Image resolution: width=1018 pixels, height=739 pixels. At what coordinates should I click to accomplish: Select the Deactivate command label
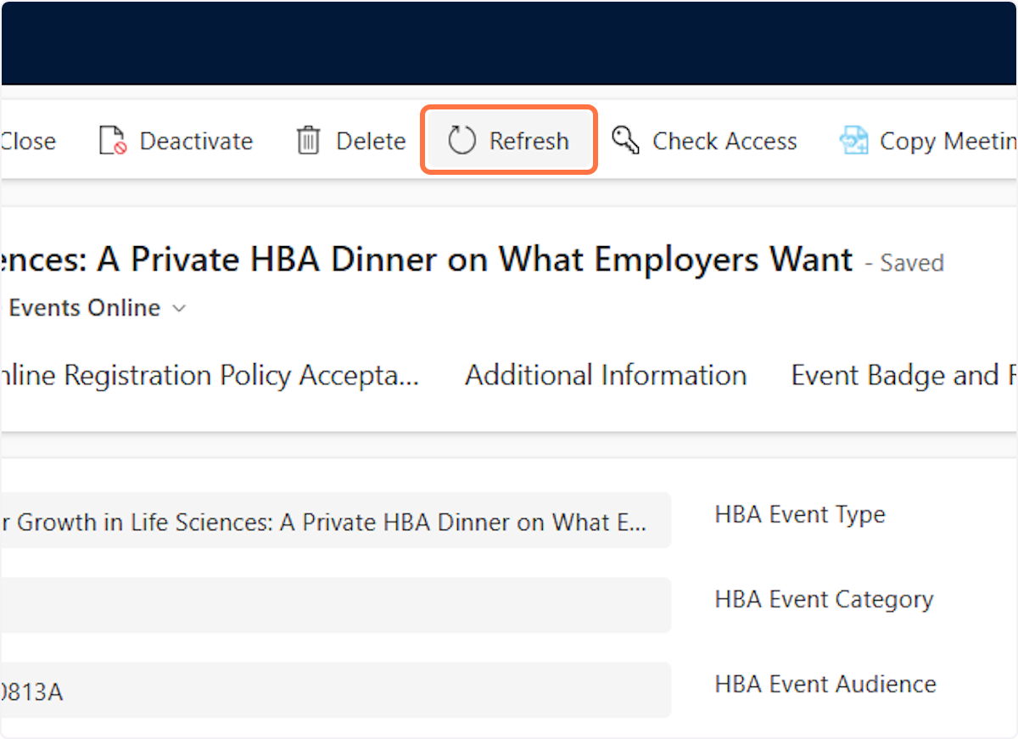tap(196, 141)
